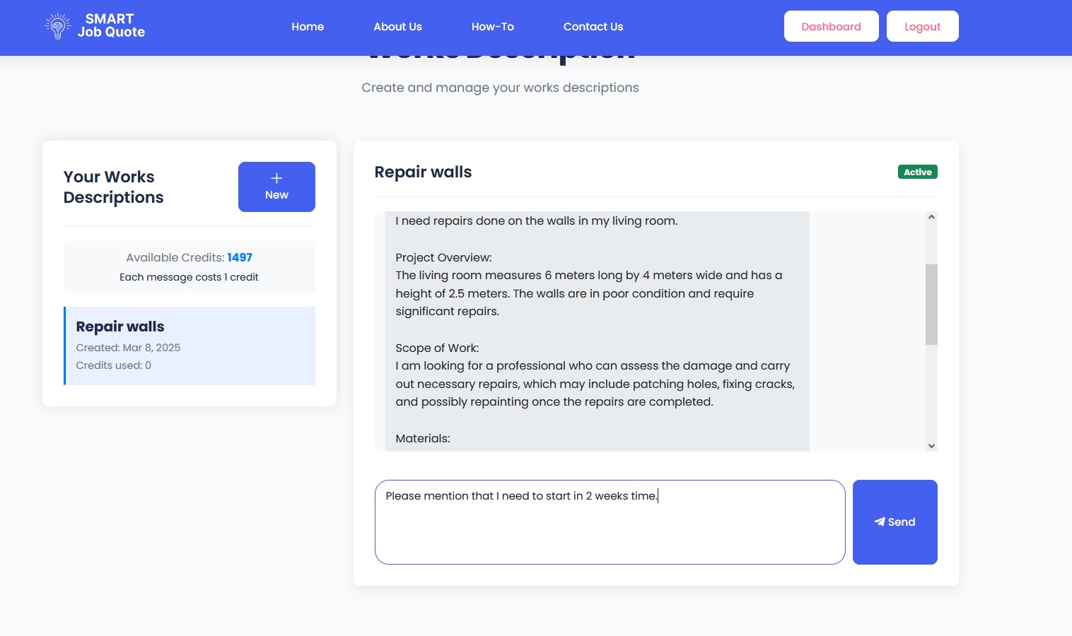Viewport: 1072px width, 636px height.
Task: Click the SMART Job Quote brand text
Action: point(111,25)
